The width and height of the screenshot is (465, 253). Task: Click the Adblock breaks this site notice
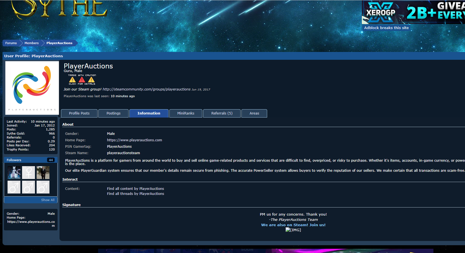pyautogui.click(x=387, y=28)
